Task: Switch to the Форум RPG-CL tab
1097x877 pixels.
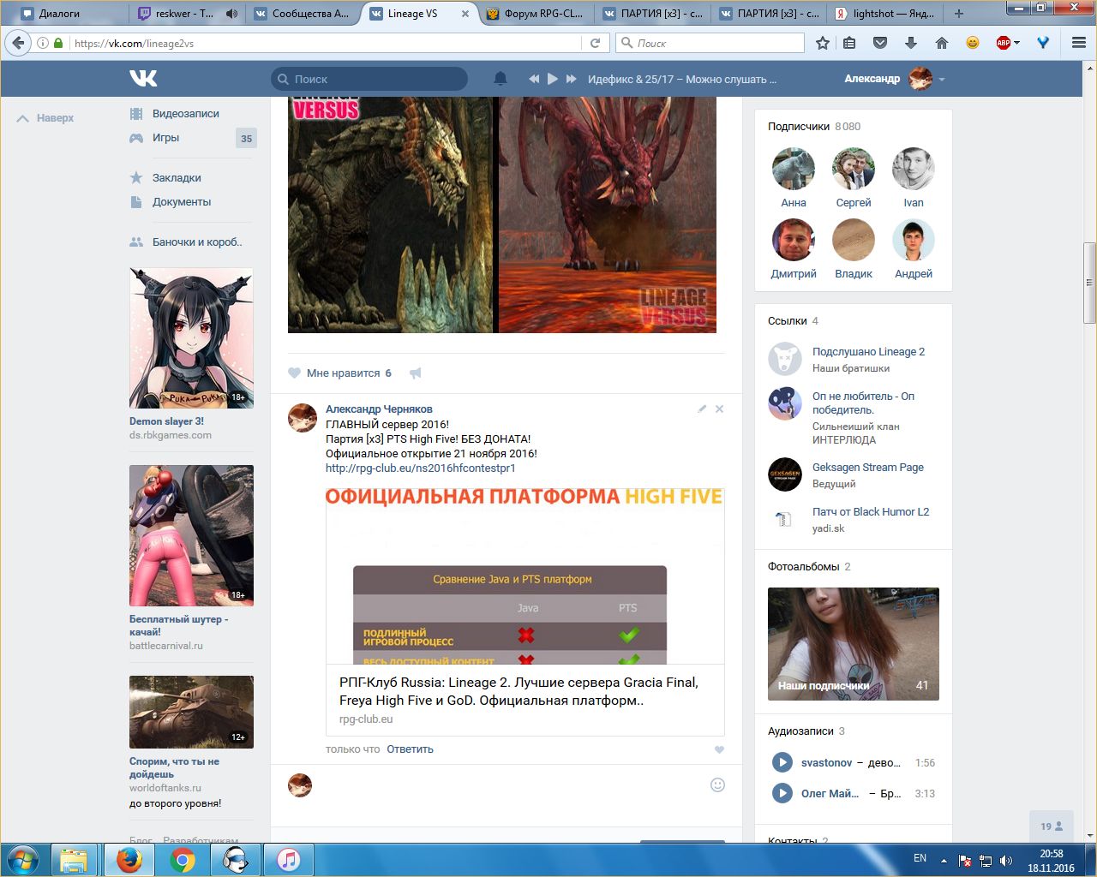Action: tap(537, 14)
